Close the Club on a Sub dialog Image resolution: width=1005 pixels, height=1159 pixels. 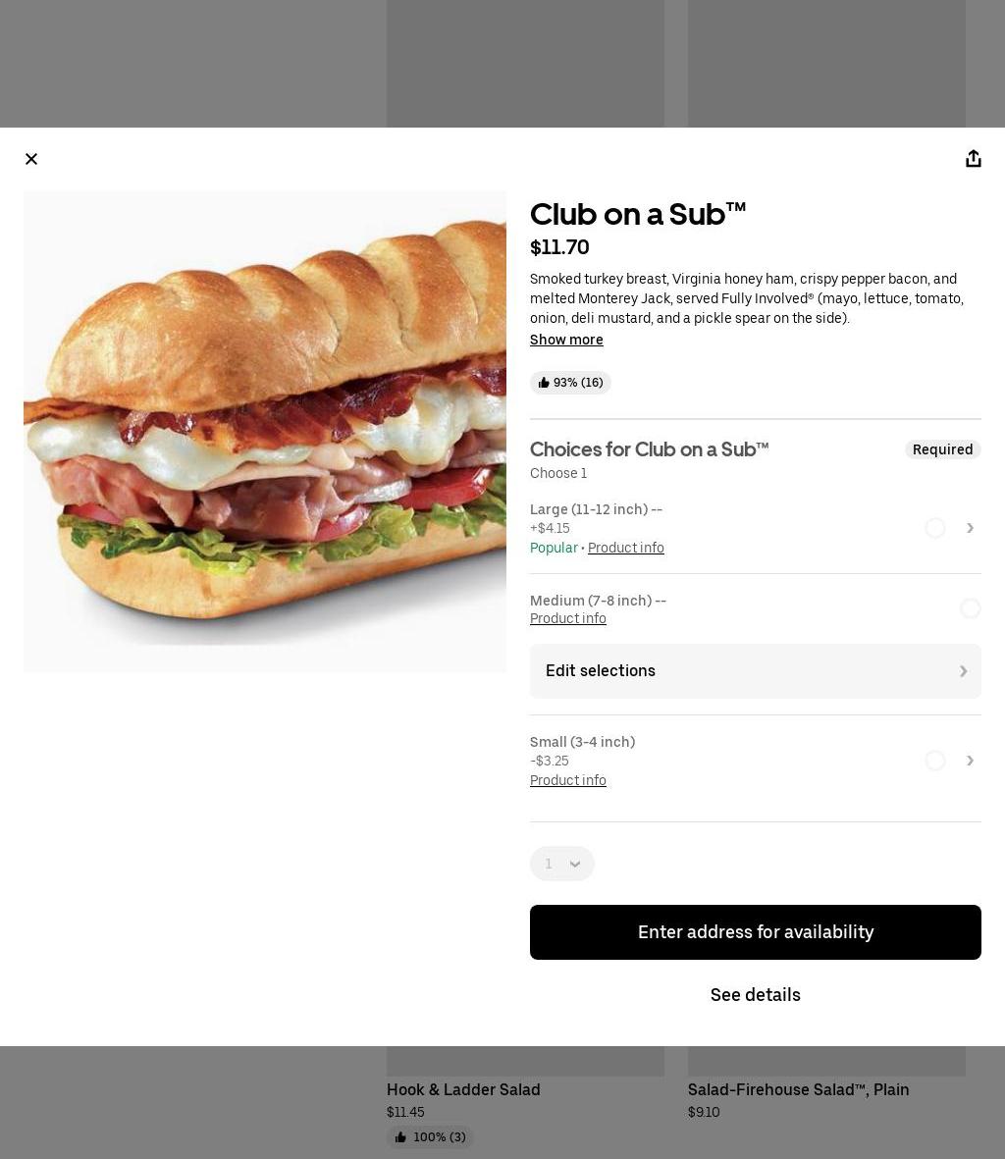coord(31,159)
